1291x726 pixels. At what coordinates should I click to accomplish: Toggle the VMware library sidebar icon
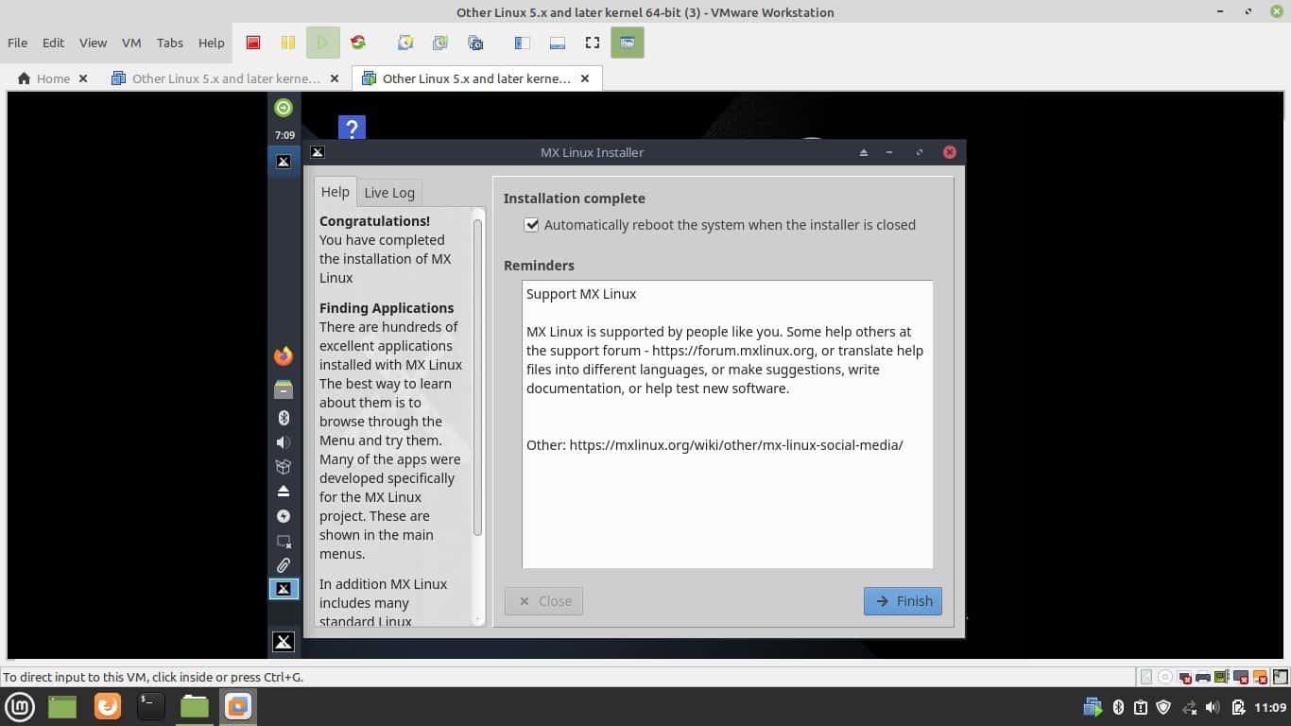click(522, 43)
